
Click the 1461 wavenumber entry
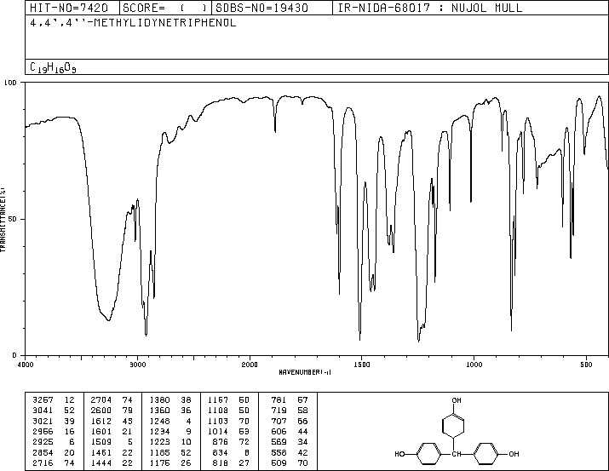101,452
